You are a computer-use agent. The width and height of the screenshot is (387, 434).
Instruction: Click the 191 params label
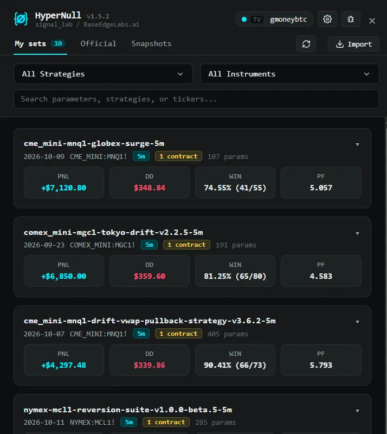coord(236,245)
